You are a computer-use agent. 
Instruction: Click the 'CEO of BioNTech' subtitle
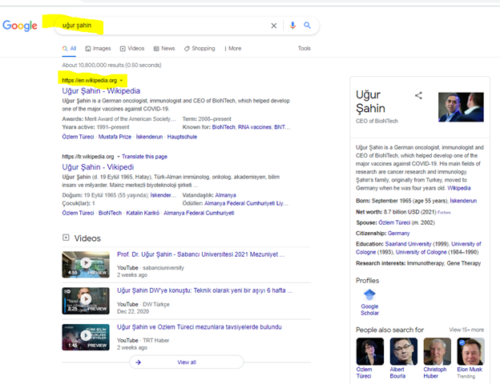pyautogui.click(x=377, y=121)
